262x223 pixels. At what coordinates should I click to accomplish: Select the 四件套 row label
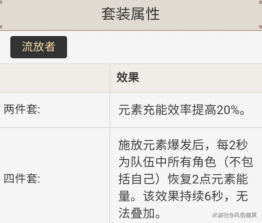22,179
